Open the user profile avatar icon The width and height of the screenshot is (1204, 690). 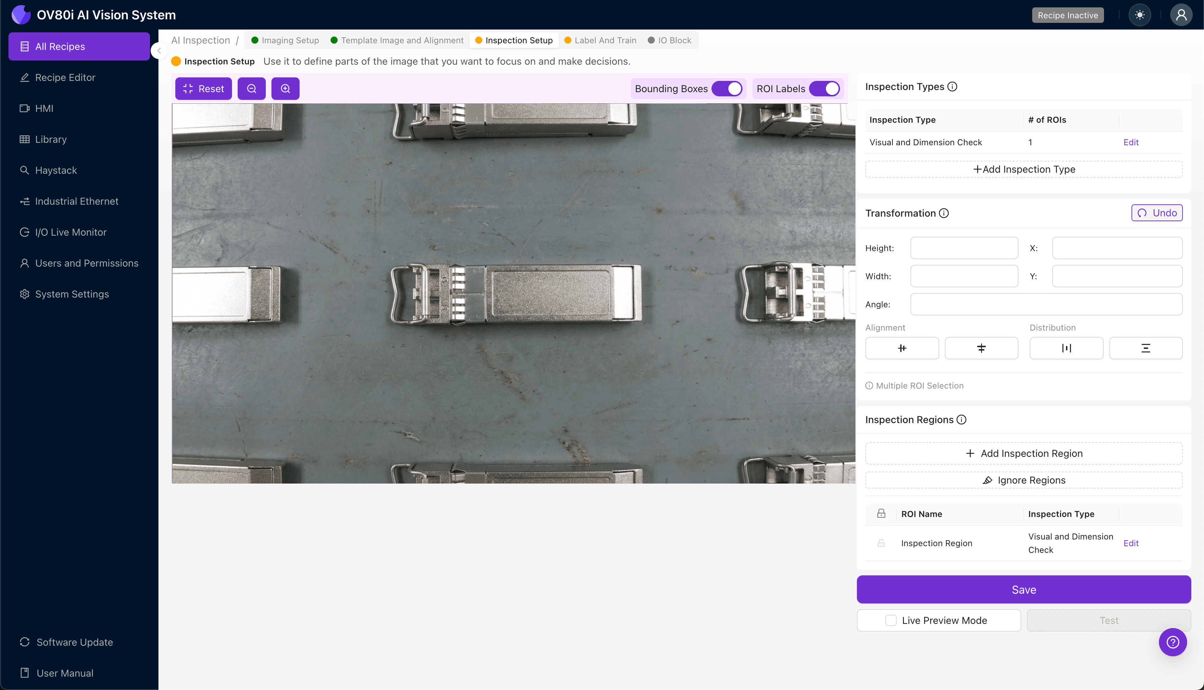point(1181,15)
